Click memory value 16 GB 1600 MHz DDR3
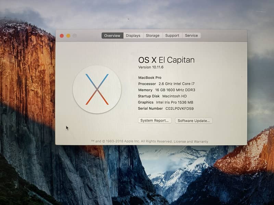The image size is (274, 205). tap(175, 90)
